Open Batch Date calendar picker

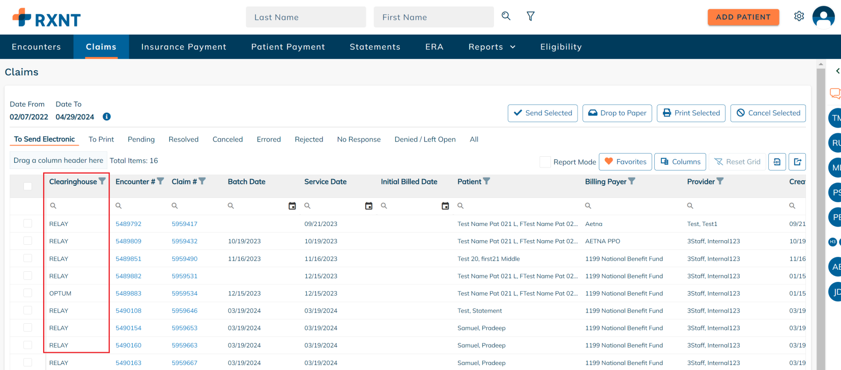click(292, 206)
